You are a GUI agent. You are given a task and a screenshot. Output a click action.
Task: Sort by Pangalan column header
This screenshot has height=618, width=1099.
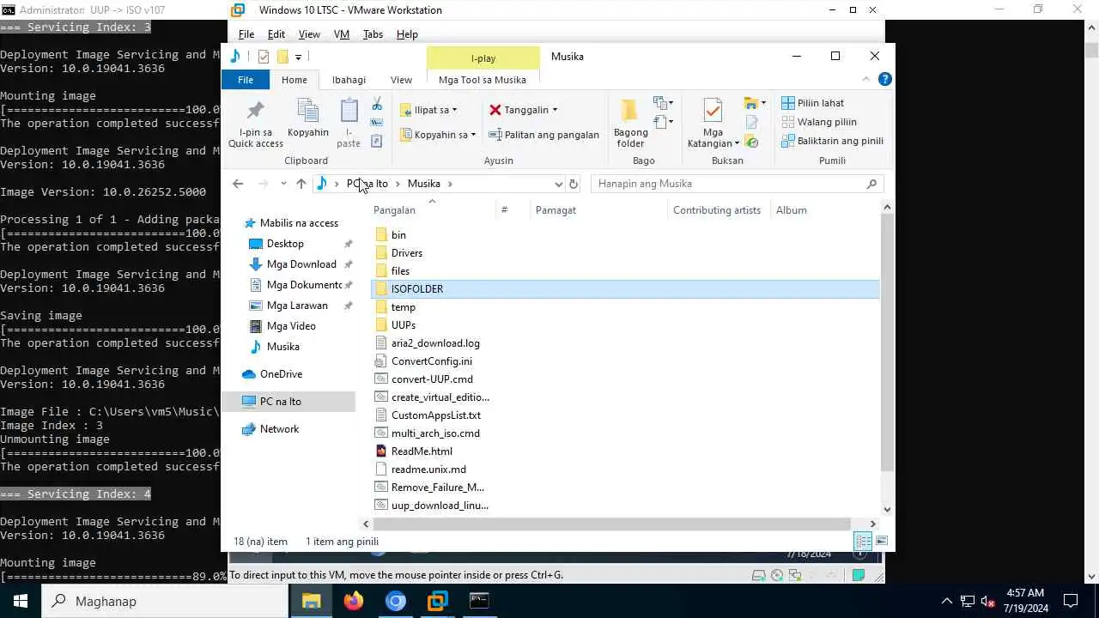394,210
